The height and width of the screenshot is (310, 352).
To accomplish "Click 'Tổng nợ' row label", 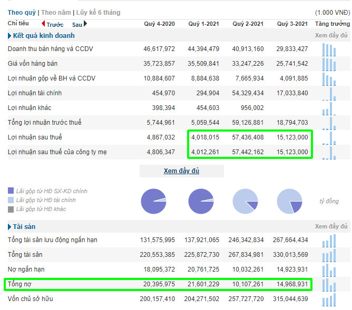I will (x=19, y=284).
